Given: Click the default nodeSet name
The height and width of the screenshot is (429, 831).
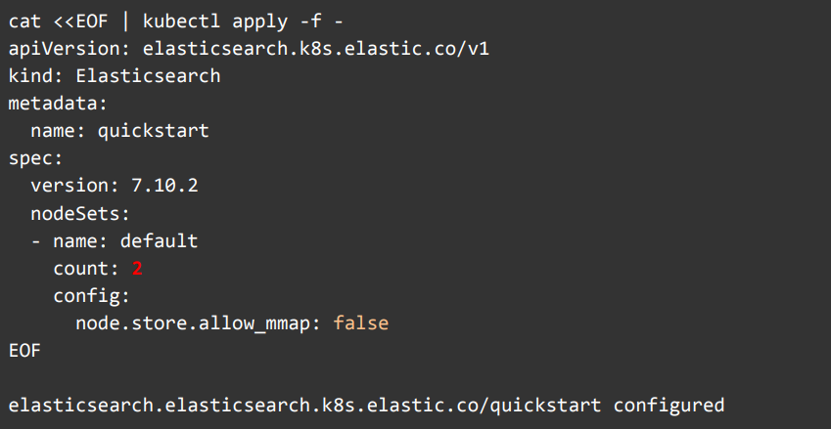Looking at the screenshot, I should coord(159,239).
